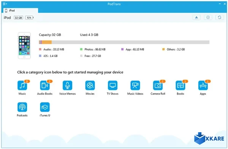This screenshot has height=149, width=228.
Task: Open the Music category
Action: tap(22, 86)
